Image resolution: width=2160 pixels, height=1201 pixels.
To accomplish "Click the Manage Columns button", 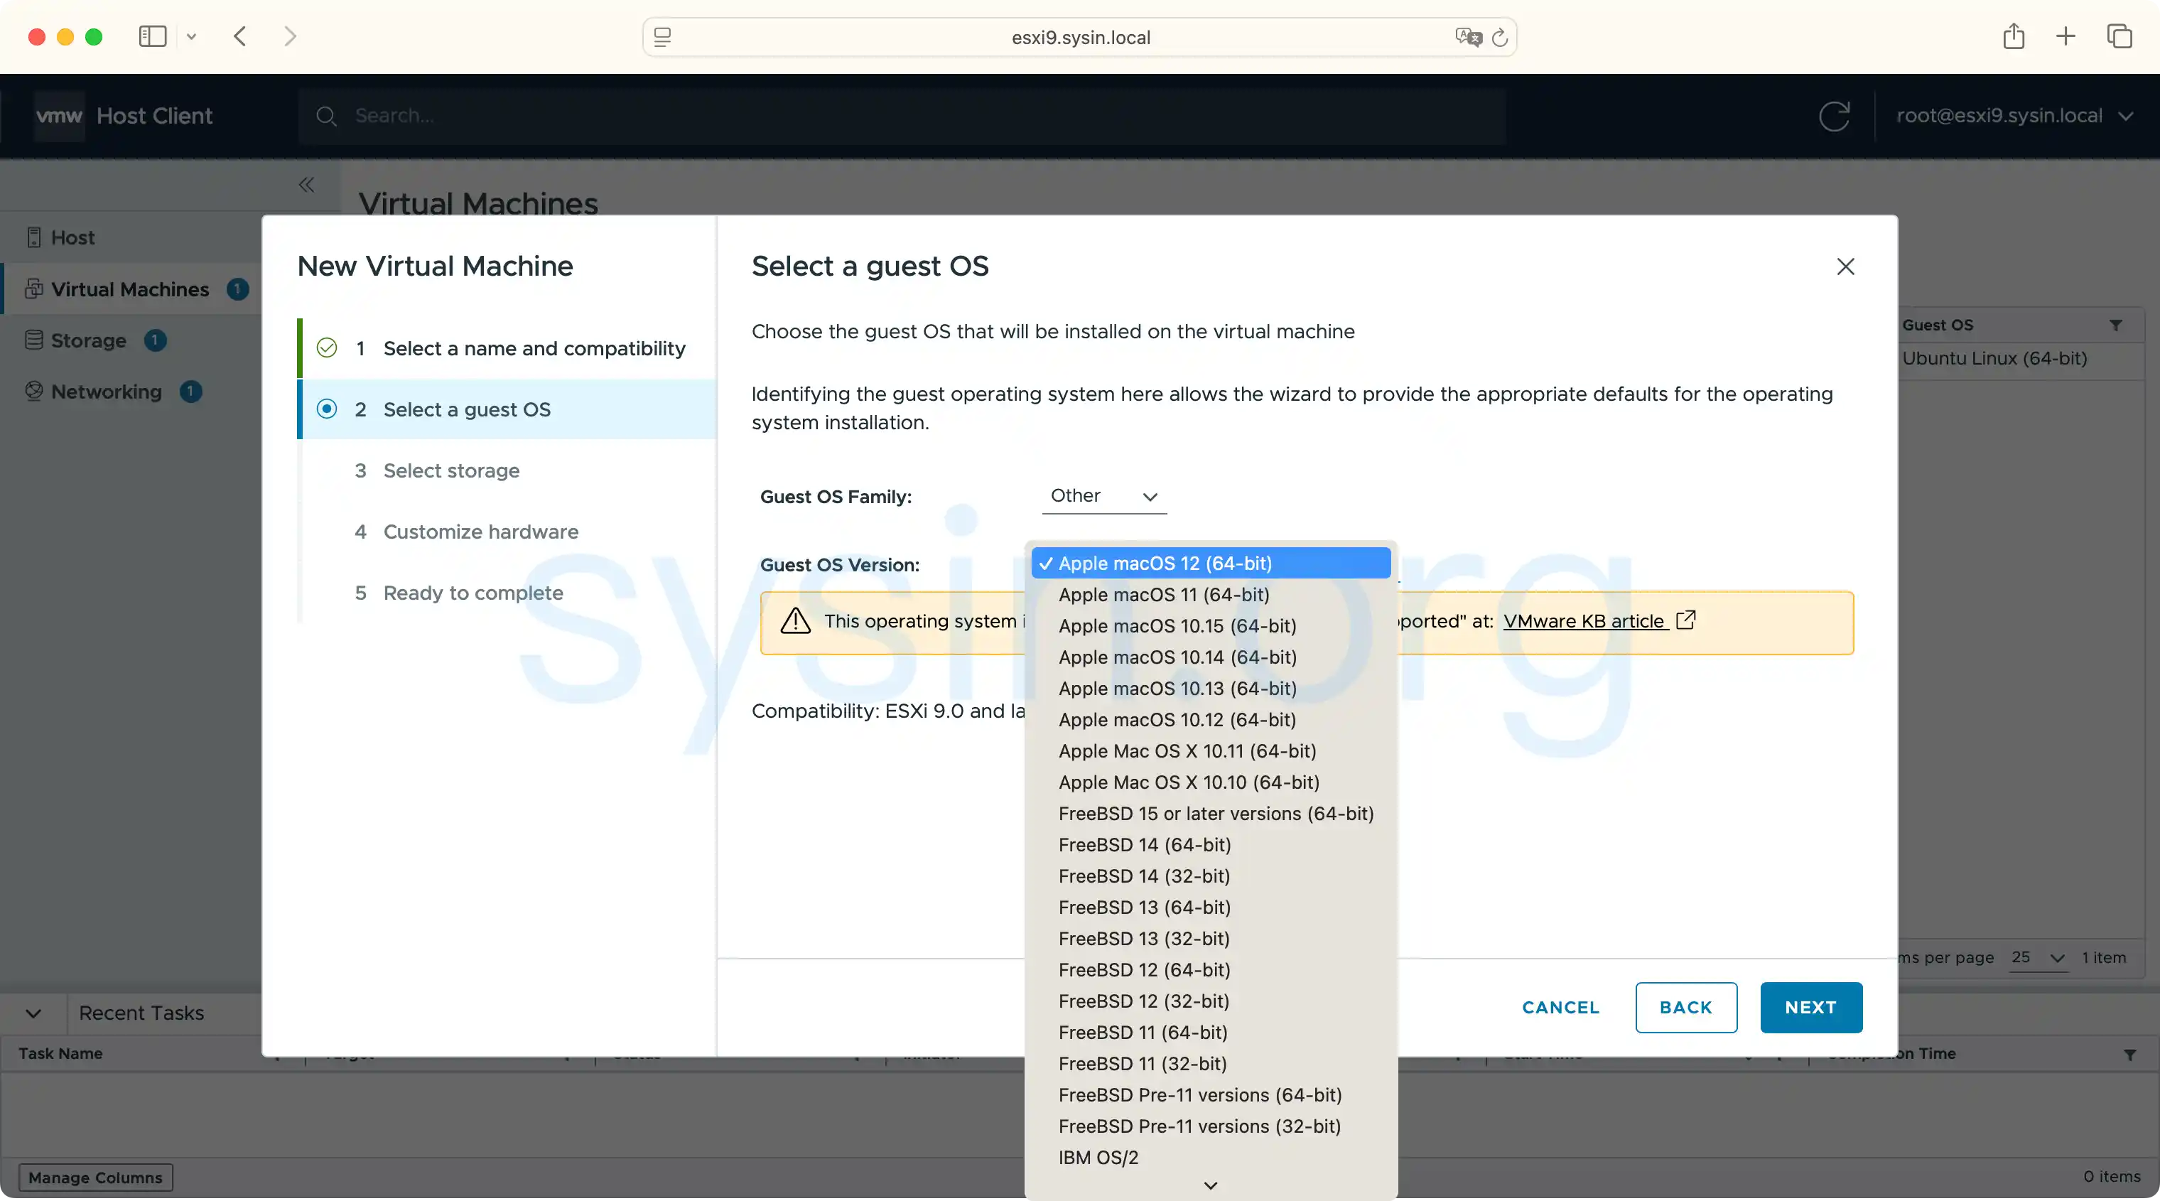I will coord(96,1178).
